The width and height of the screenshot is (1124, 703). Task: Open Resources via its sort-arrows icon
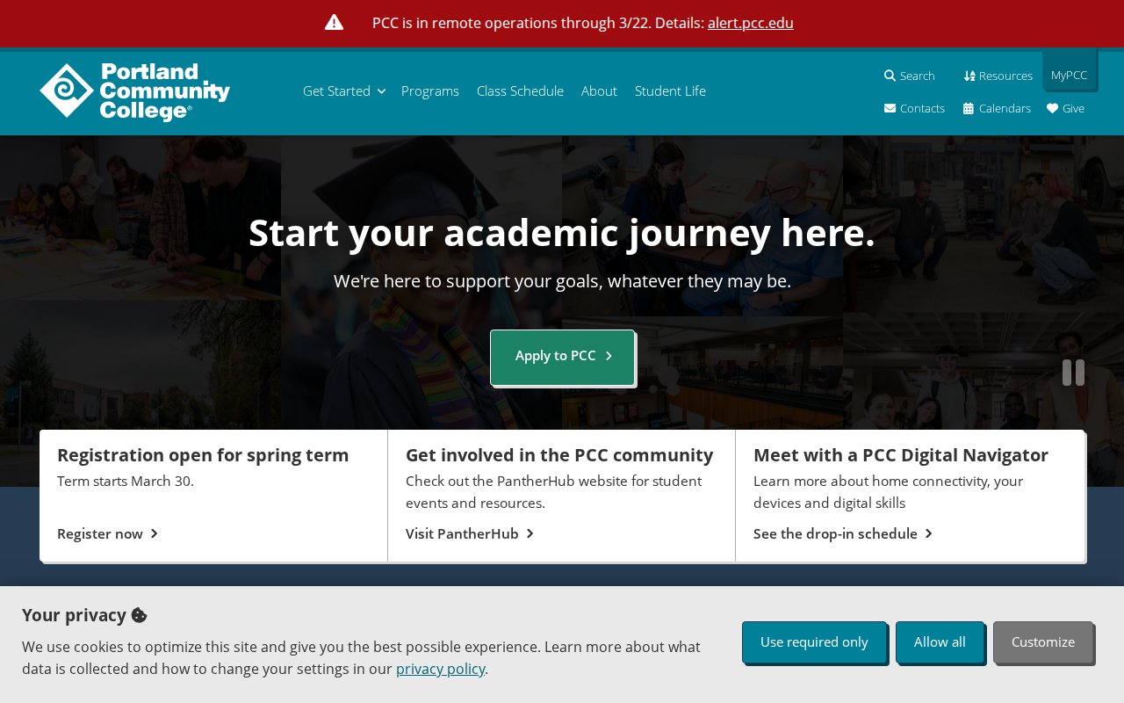(x=969, y=76)
